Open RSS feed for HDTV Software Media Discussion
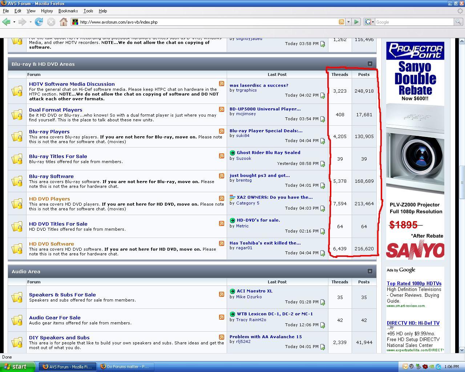 tap(221, 84)
